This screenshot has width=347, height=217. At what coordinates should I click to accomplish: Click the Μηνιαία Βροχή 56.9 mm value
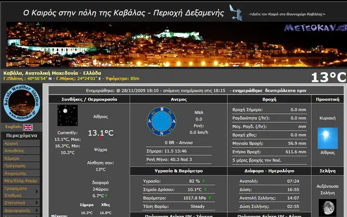(x=297, y=143)
